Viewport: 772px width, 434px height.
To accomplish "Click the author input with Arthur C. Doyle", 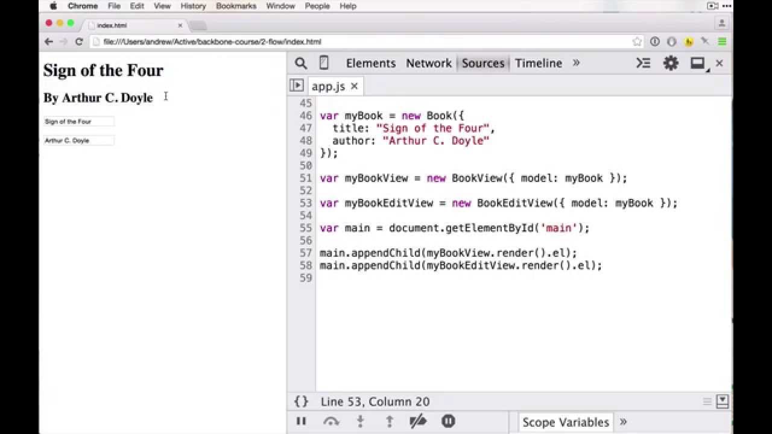I will pyautogui.click(x=78, y=140).
